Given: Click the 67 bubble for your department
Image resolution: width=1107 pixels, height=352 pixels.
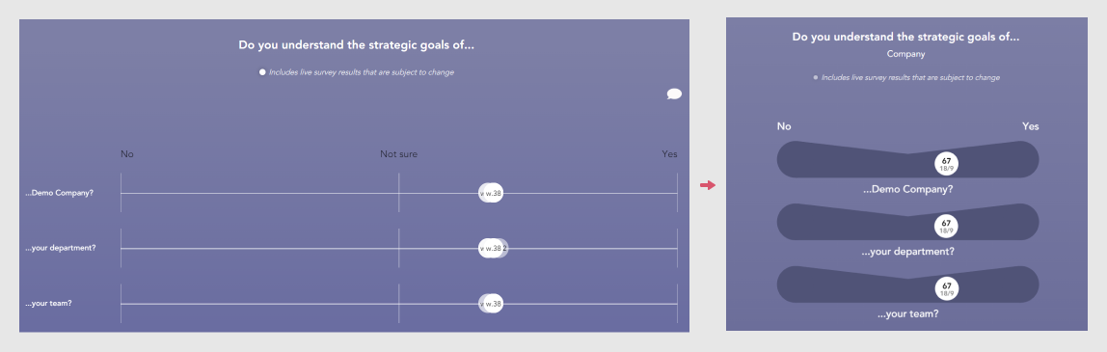Looking at the screenshot, I should tap(946, 227).
